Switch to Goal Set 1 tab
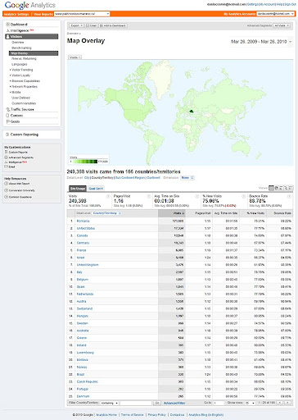The width and height of the screenshot is (298, 420). coord(96,189)
